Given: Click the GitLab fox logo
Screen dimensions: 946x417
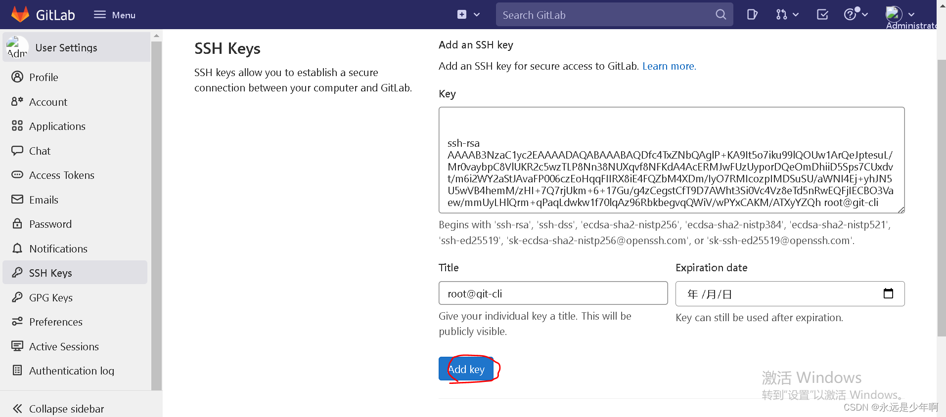Looking at the screenshot, I should coord(20,14).
